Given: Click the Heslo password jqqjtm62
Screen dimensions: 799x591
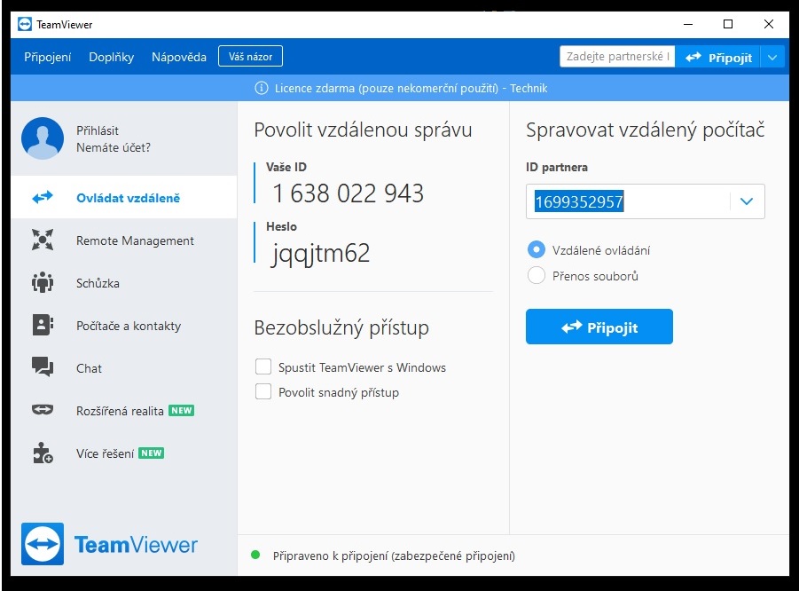Looking at the screenshot, I should (320, 254).
